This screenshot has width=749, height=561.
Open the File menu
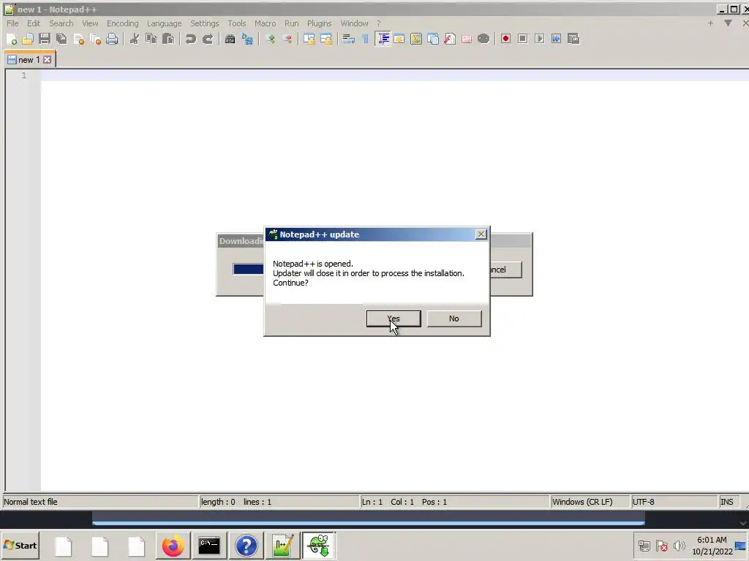(12, 23)
